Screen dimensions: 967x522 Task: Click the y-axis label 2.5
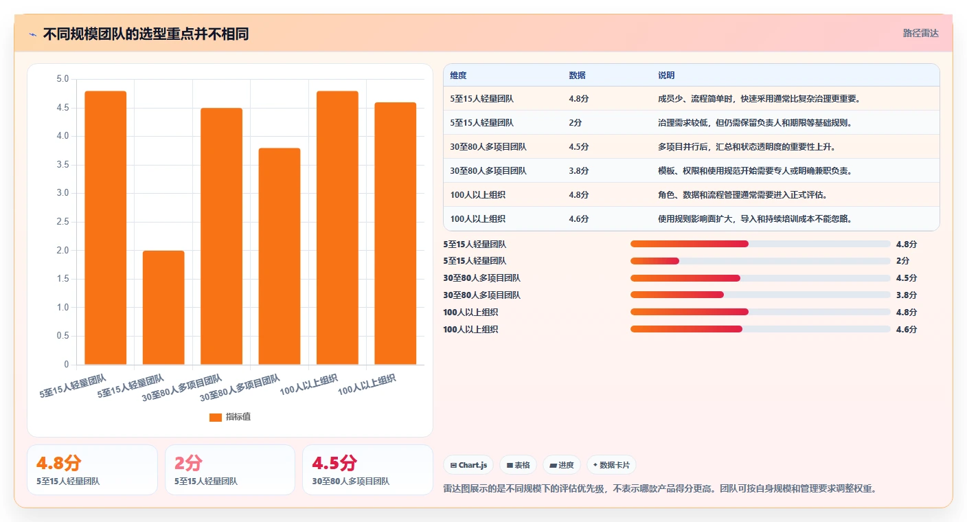[x=62, y=222]
